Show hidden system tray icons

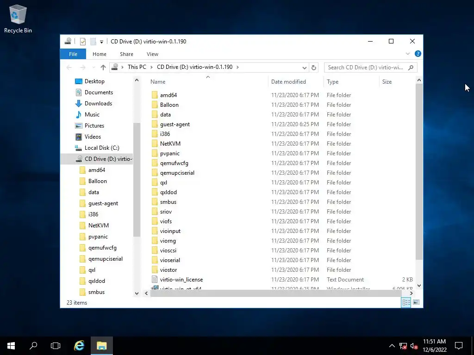[392, 346]
